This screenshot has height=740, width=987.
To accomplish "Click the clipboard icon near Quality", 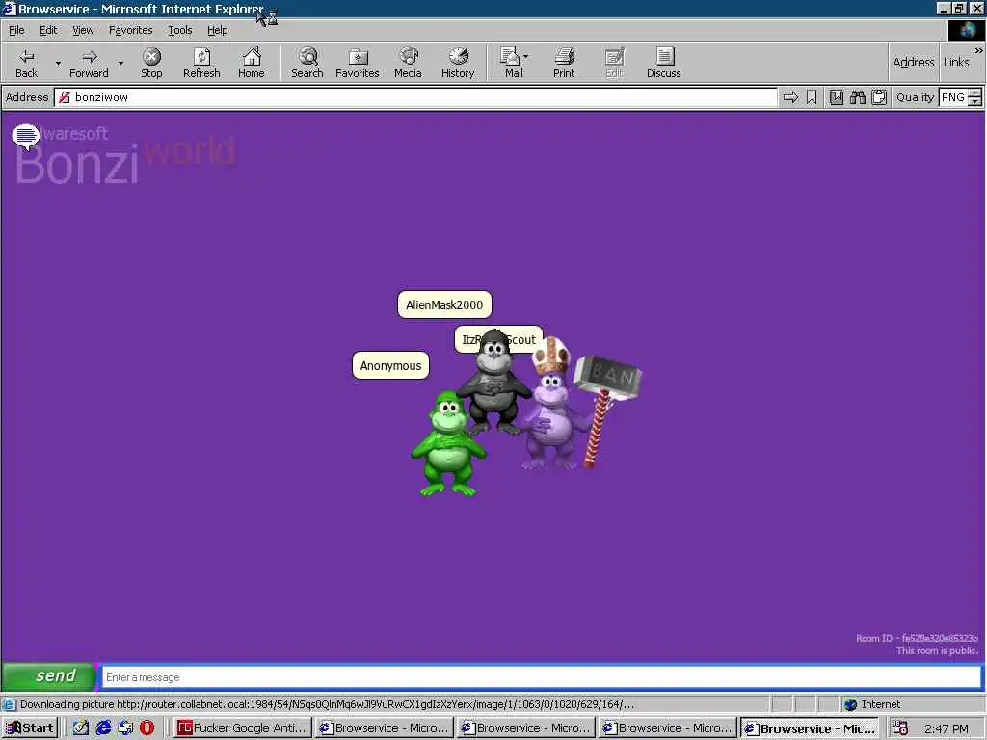I will point(879,97).
